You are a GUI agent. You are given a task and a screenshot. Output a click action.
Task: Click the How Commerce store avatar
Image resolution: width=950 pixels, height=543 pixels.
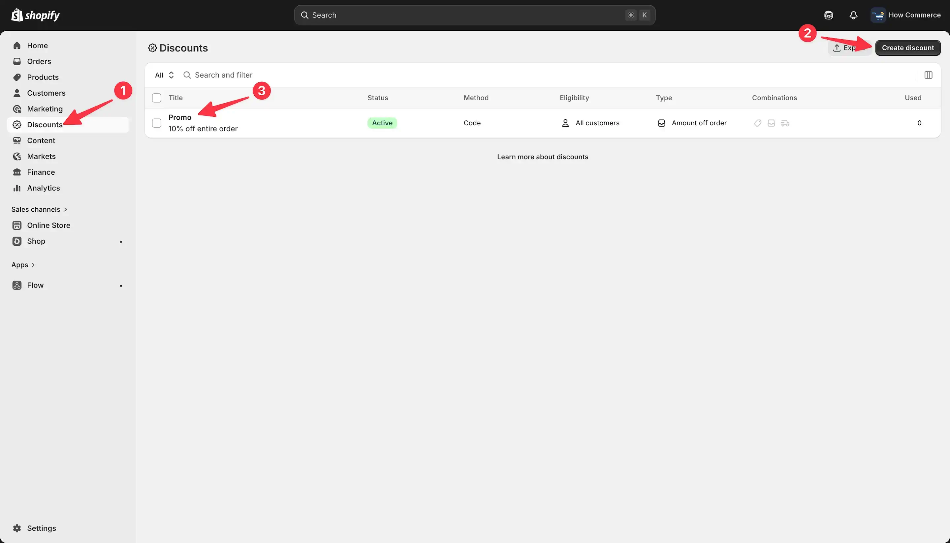pyautogui.click(x=878, y=15)
